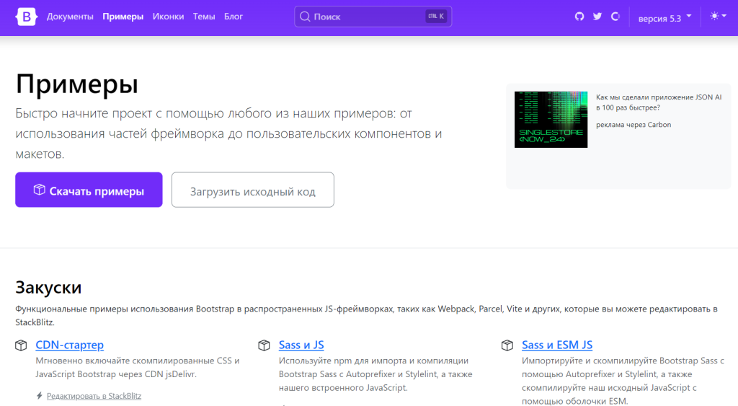This screenshot has height=406, width=738.
Task: Click the Поиск search field
Action: point(373,17)
